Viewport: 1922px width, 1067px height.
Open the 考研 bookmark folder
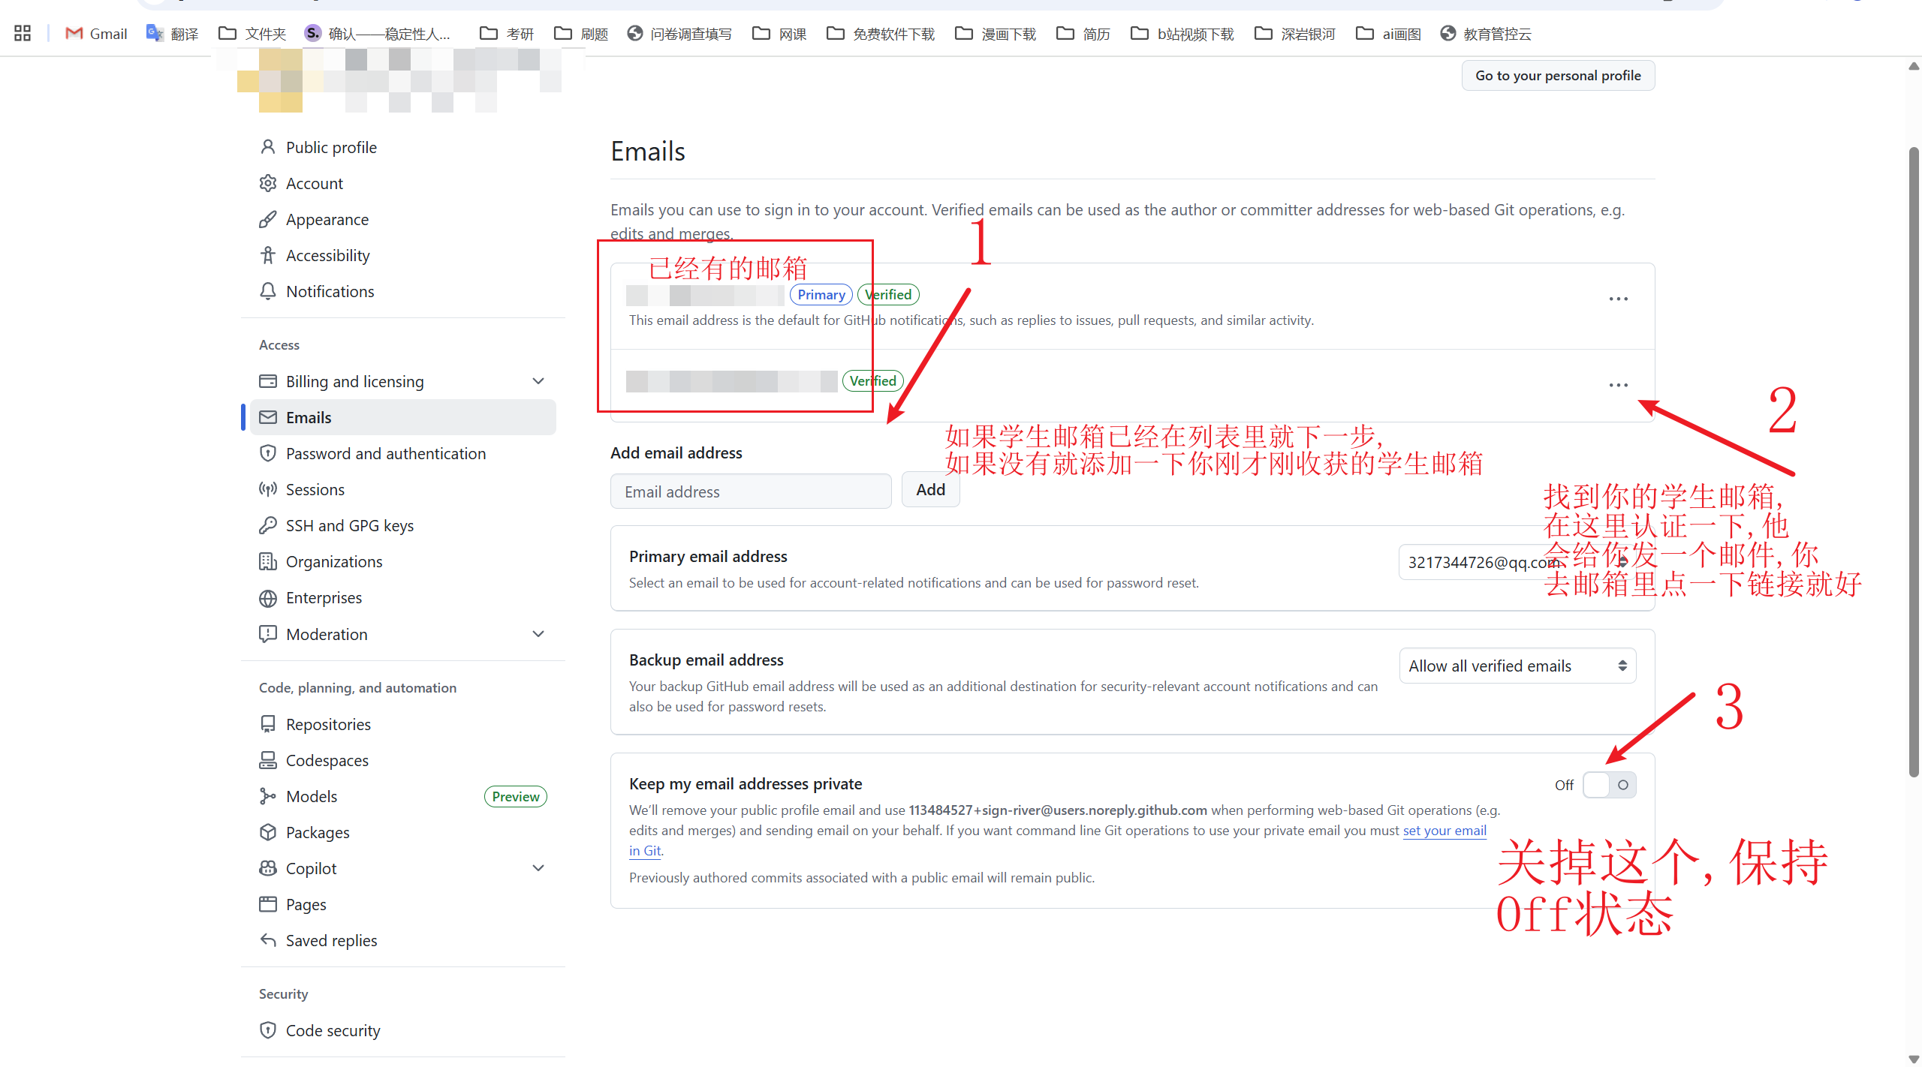pos(507,33)
